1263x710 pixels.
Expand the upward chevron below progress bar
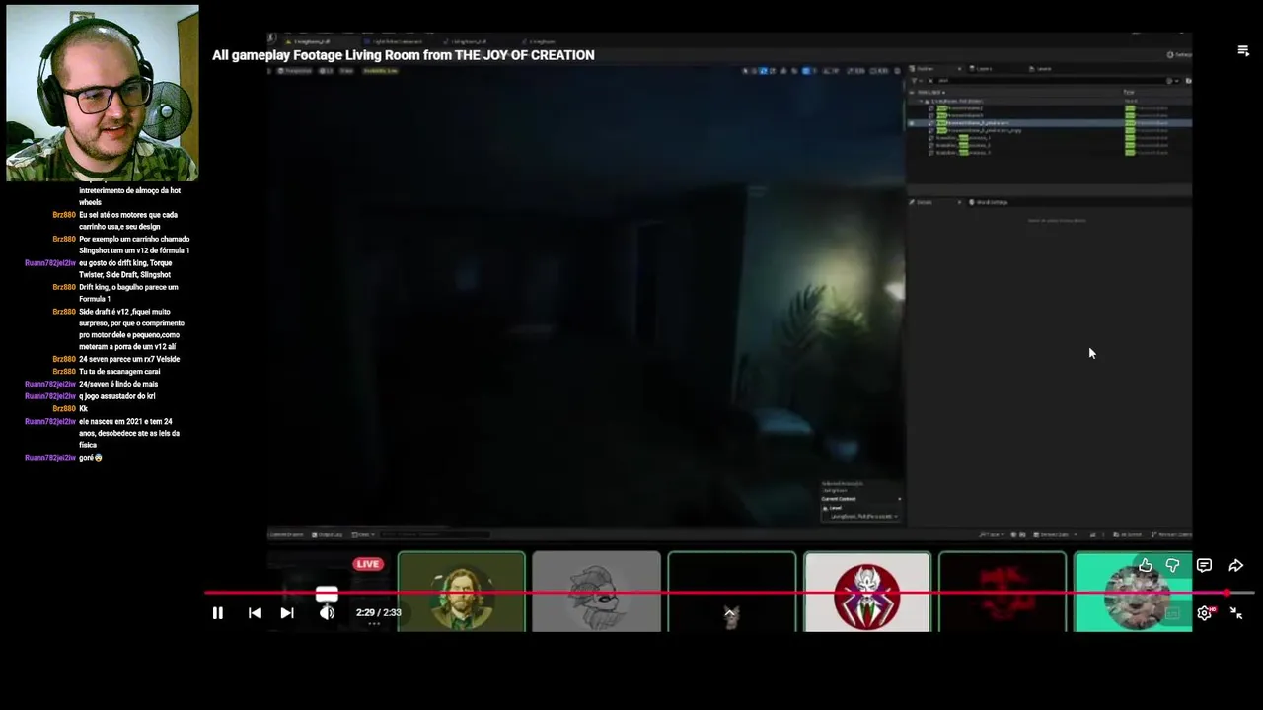tap(730, 612)
